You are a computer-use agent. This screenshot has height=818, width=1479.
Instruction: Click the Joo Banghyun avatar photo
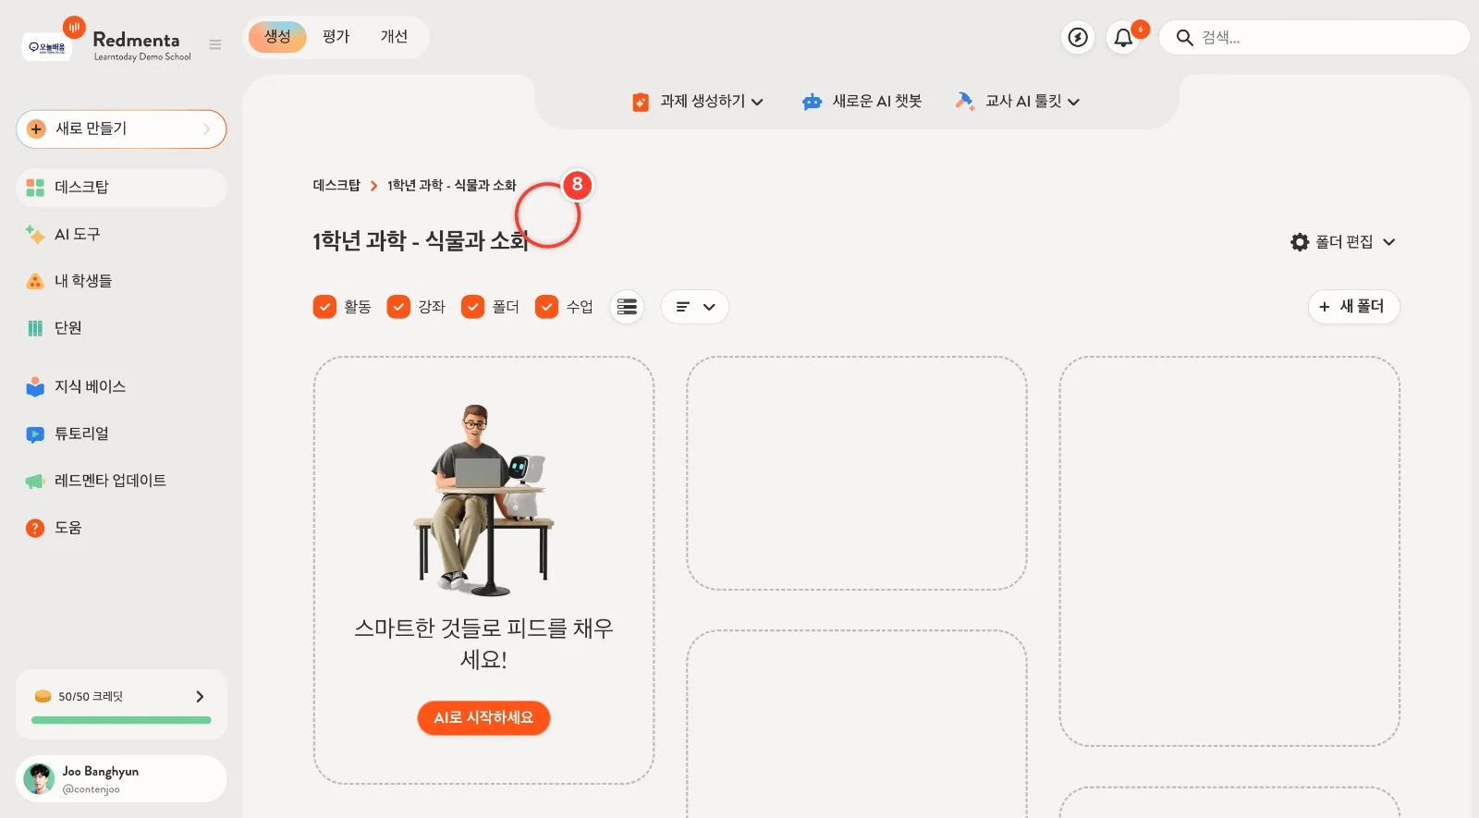click(x=39, y=779)
